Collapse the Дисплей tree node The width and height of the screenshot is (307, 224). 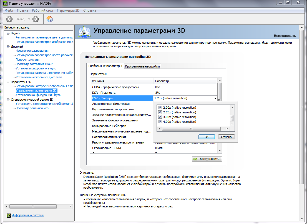[x=8, y=47]
